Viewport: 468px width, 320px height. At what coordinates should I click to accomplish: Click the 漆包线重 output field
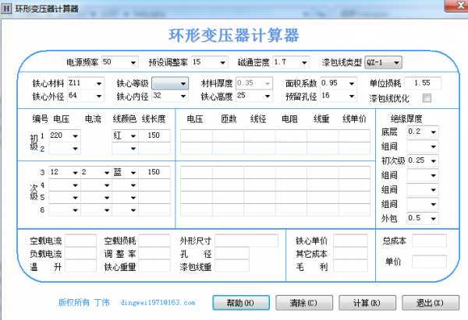(232, 265)
